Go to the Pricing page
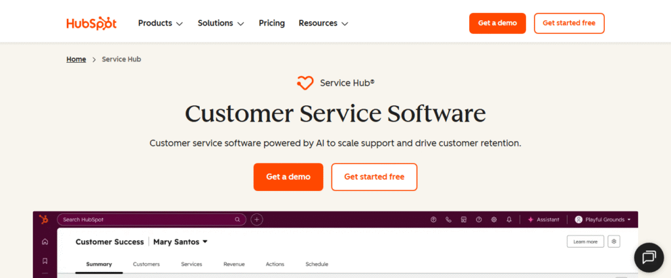The width and height of the screenshot is (671, 278). (x=272, y=24)
